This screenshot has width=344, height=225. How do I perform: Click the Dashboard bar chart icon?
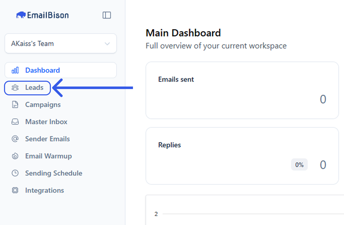coord(15,70)
